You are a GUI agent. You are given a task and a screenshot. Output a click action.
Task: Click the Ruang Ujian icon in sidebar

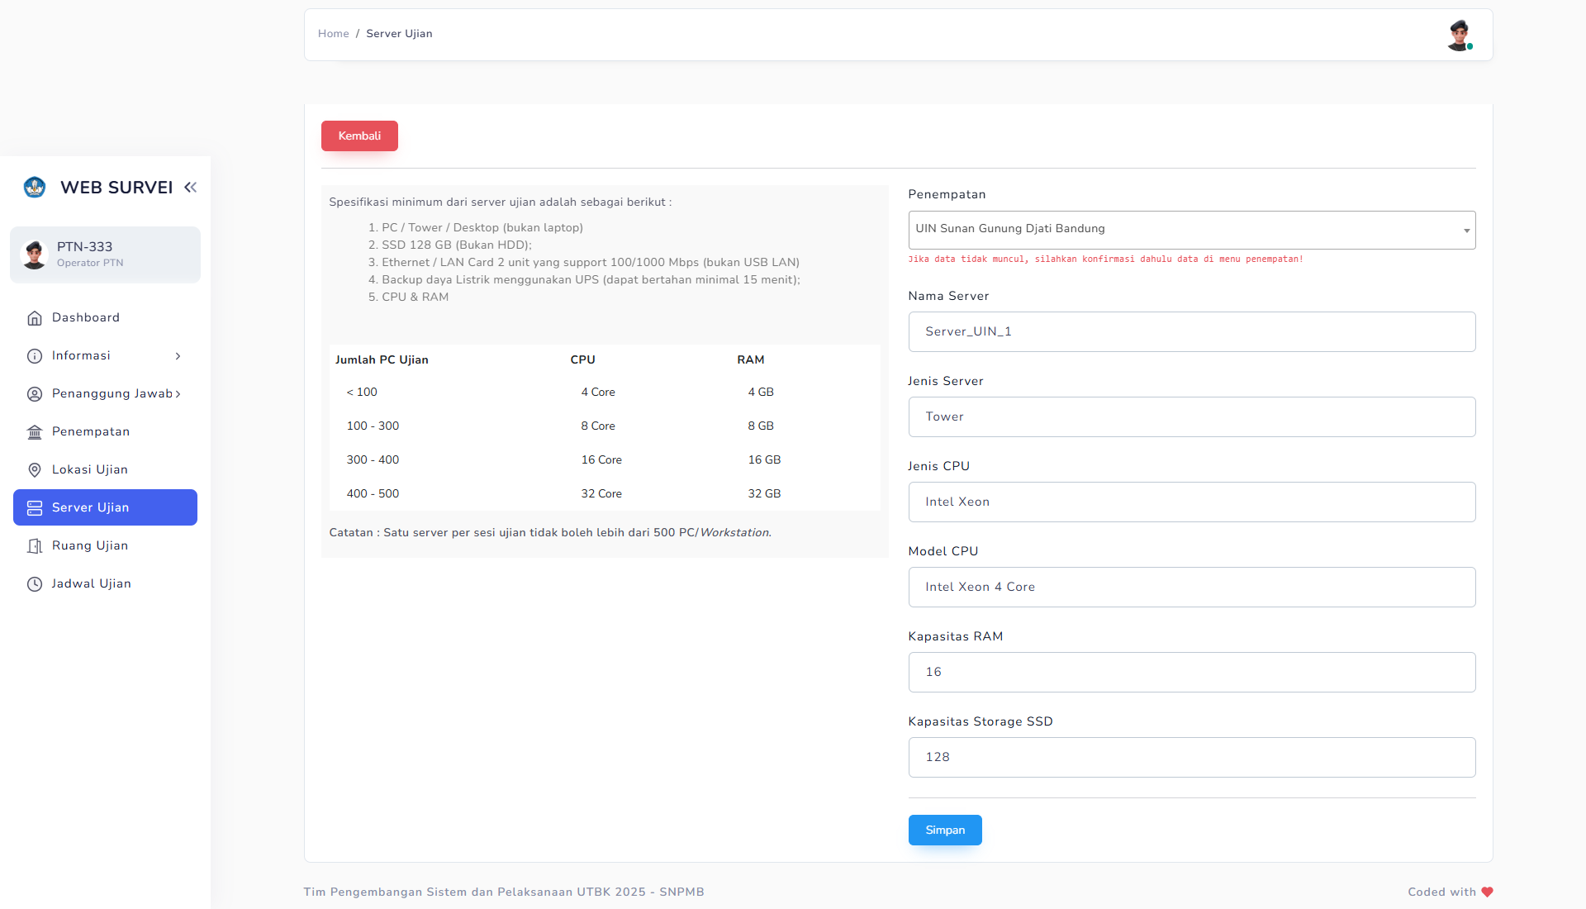35,546
